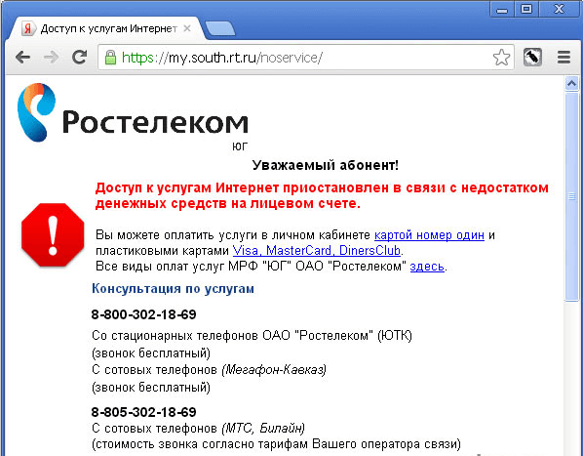Reload the page with the refresh icon
This screenshot has height=456, width=583.
(79, 57)
